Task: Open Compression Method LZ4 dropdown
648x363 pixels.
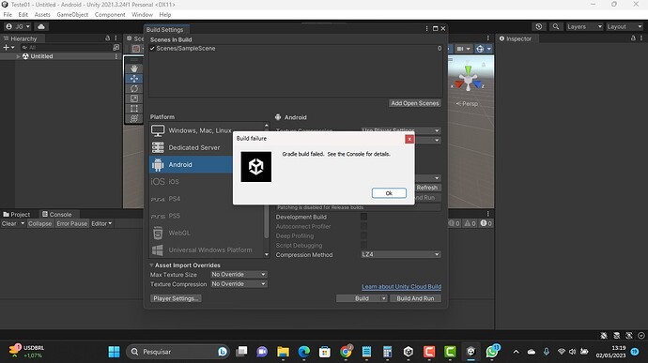Action: [x=400, y=254]
